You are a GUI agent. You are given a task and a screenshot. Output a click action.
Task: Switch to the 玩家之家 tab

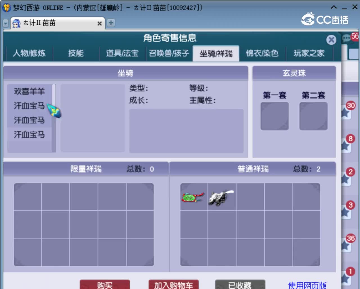(309, 53)
